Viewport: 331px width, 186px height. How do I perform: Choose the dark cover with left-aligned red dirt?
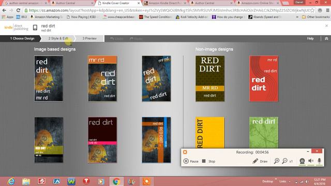coord(49,79)
